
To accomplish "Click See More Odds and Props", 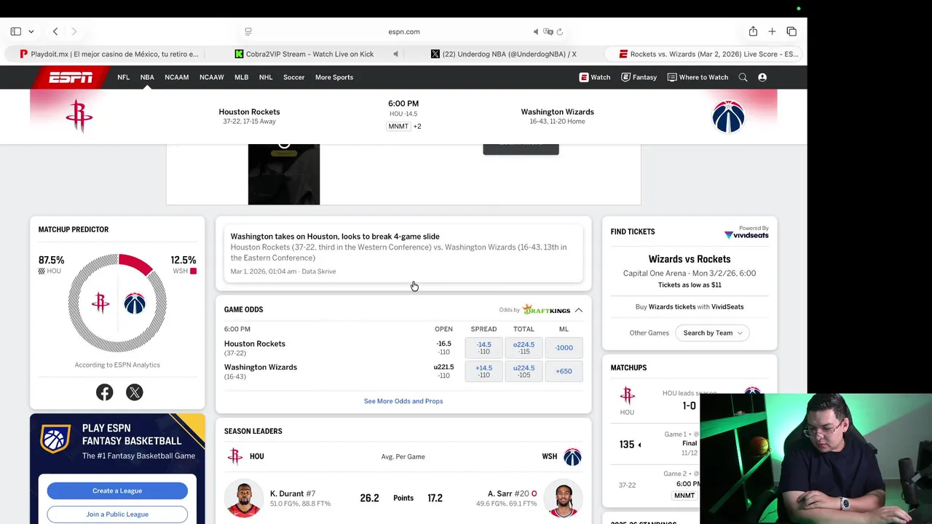I will [403, 401].
